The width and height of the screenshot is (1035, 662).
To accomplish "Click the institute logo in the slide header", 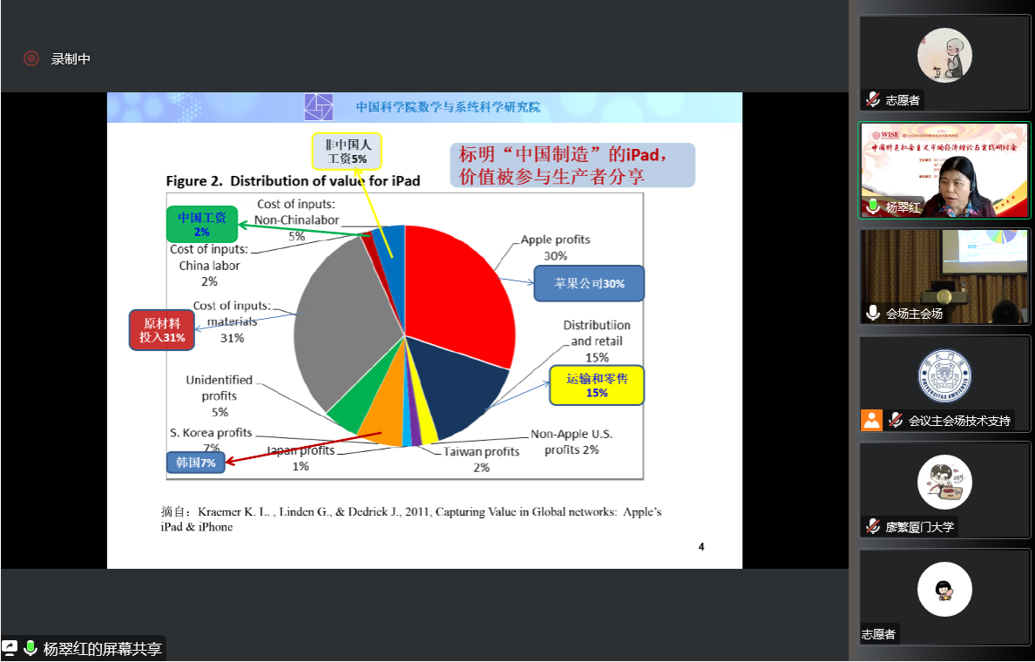I will [x=318, y=107].
